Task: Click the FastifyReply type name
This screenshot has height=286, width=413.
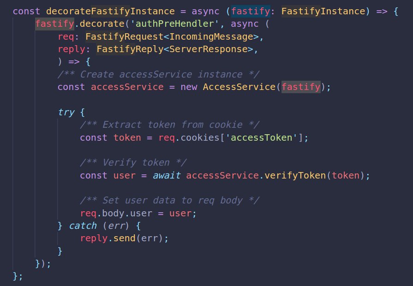Action: [130, 49]
